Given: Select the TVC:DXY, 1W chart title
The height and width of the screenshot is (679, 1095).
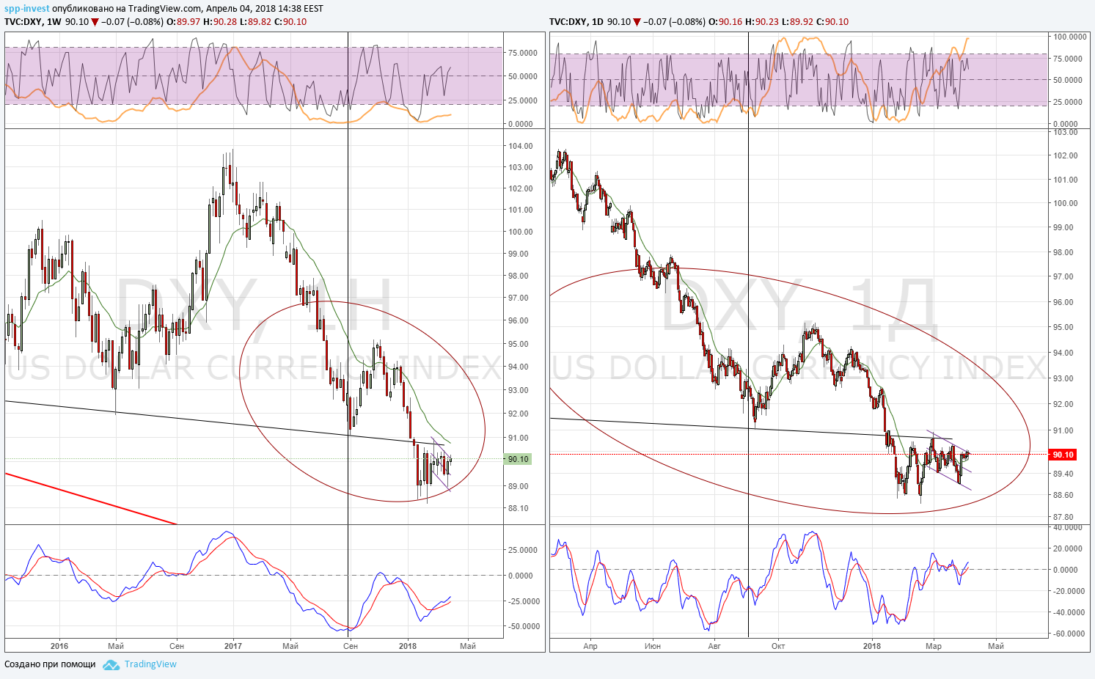Looking at the screenshot, I should pyautogui.click(x=33, y=22).
